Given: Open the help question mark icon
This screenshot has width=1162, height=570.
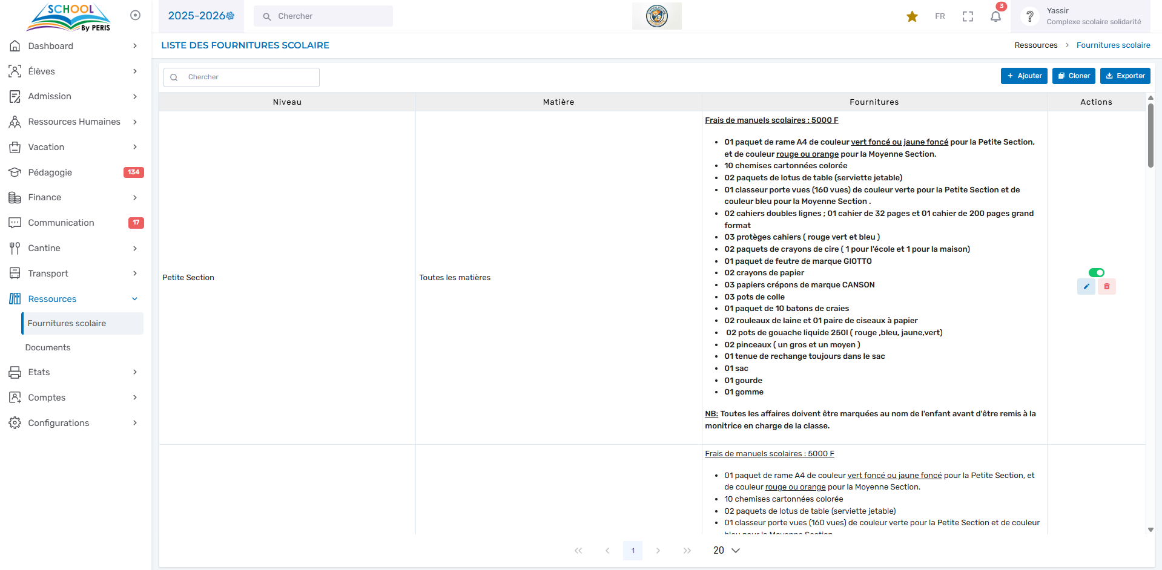Looking at the screenshot, I should tap(1029, 16).
